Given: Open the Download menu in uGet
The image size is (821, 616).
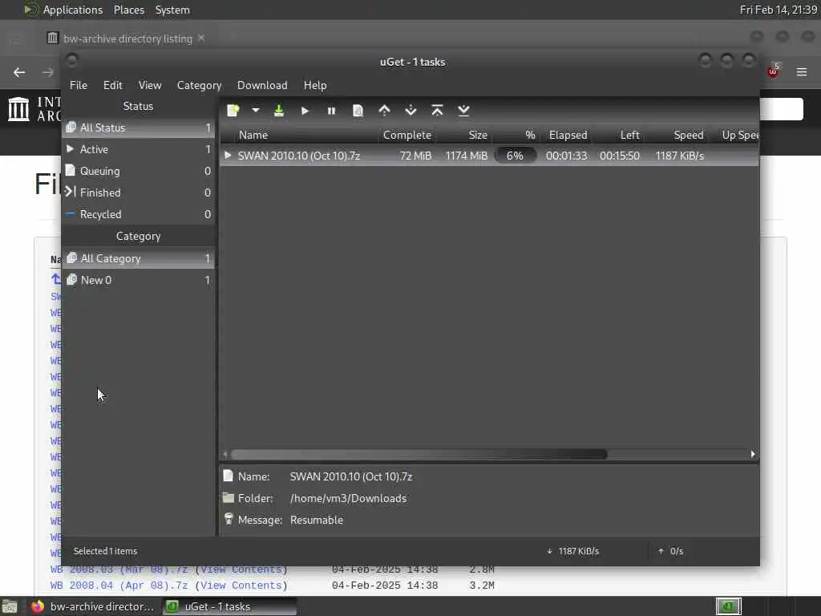Looking at the screenshot, I should [x=262, y=85].
